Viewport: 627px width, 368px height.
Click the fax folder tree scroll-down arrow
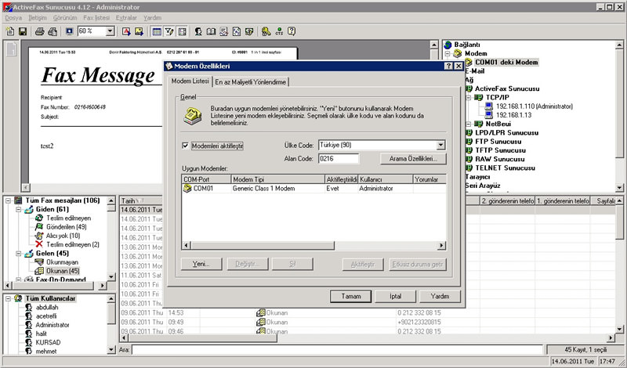coord(111,277)
